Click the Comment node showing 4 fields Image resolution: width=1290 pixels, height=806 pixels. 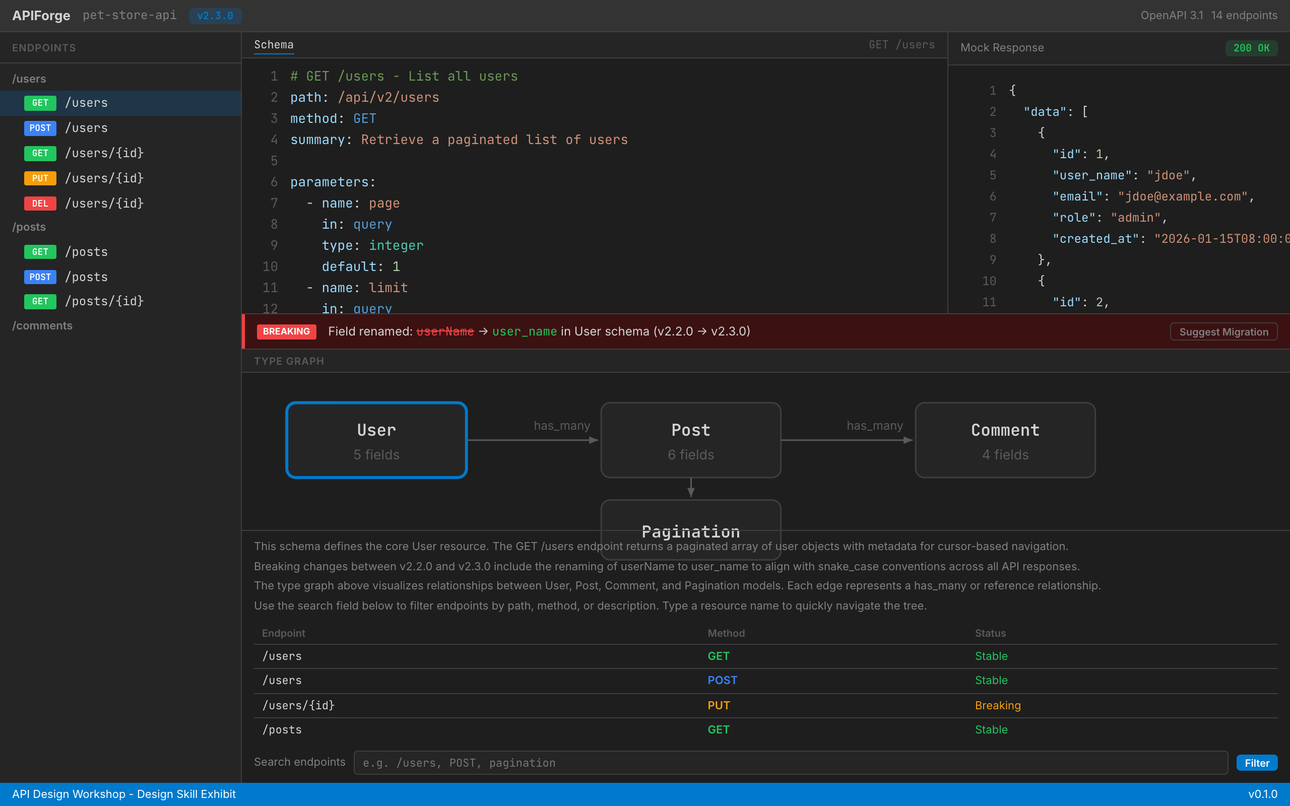point(1004,440)
